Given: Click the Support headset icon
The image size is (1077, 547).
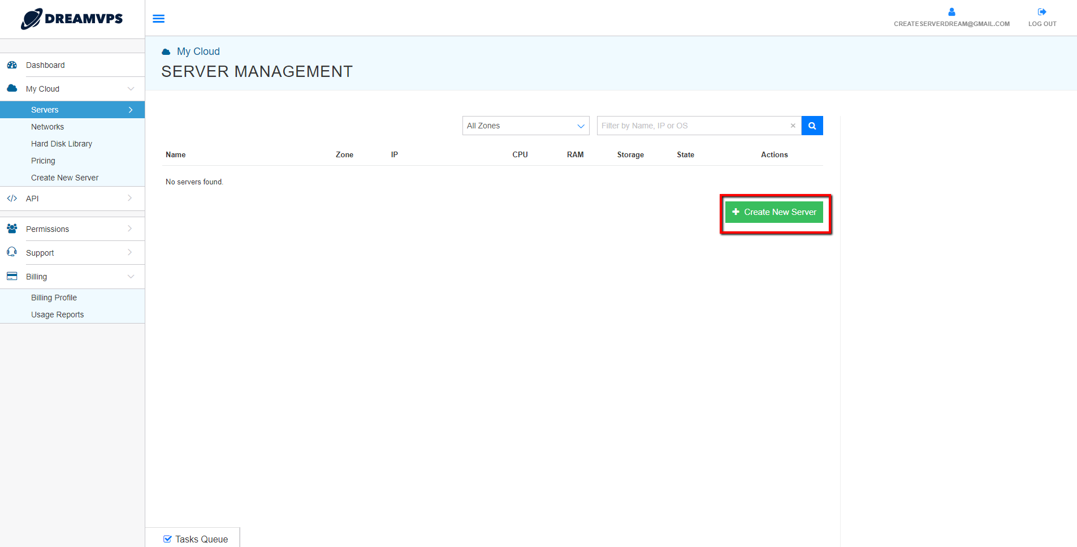Looking at the screenshot, I should coord(12,252).
